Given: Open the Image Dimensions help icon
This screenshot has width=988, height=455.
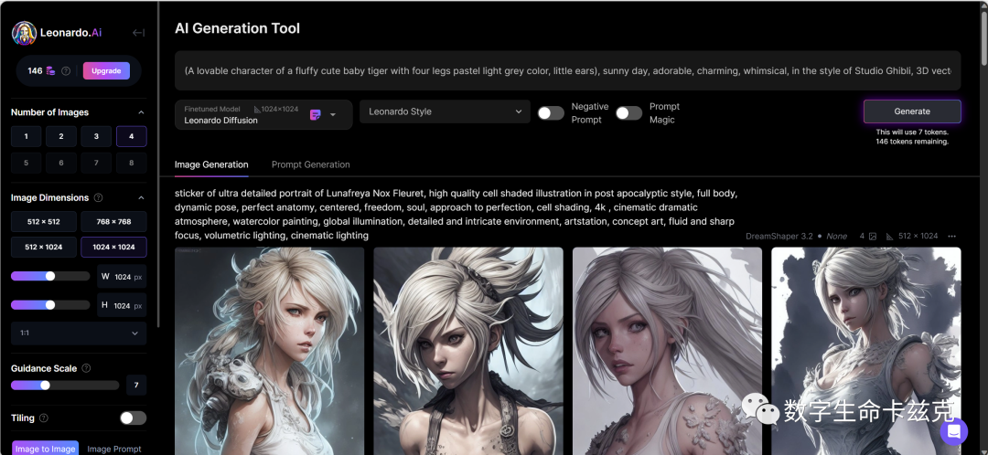Looking at the screenshot, I should [x=98, y=197].
